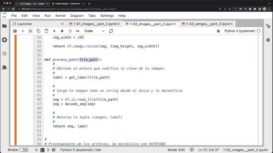Open the Kernel menu
Viewport: 273px width, 153px height.
point(61,16)
